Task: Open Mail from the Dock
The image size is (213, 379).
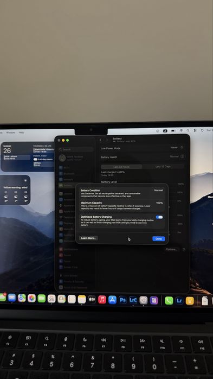Action: [x=12, y=298]
